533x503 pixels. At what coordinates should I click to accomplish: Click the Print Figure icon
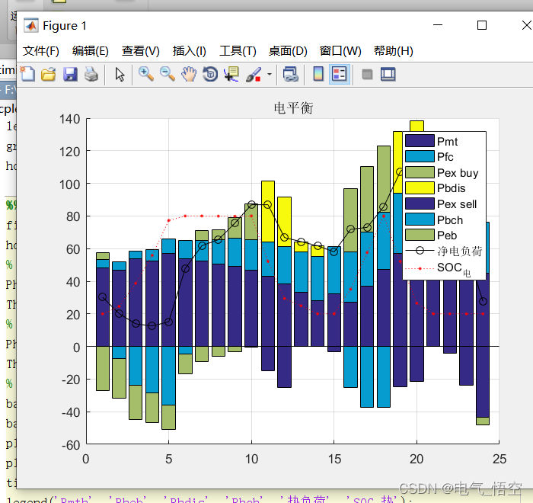(91, 74)
